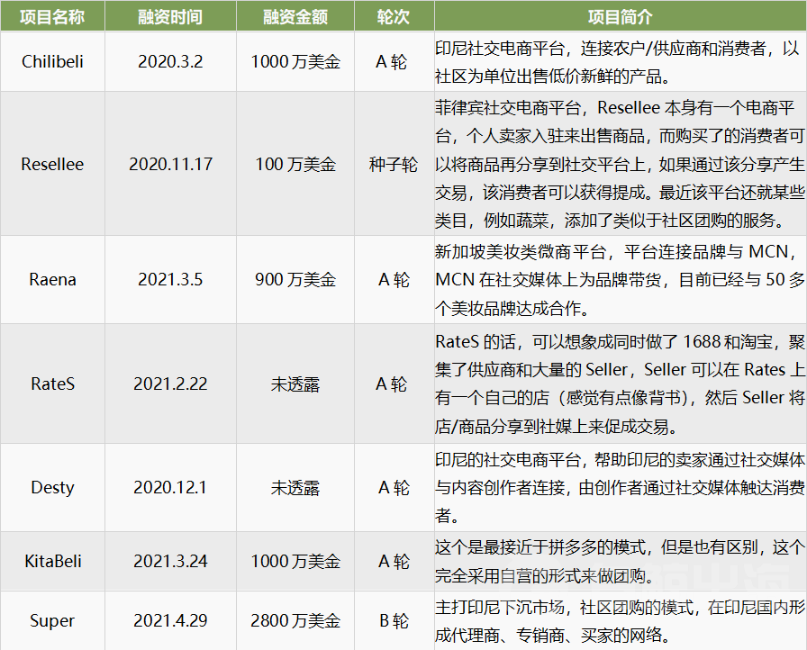Click the 融资时间 column header
This screenshot has width=807, height=650.
pos(170,16)
